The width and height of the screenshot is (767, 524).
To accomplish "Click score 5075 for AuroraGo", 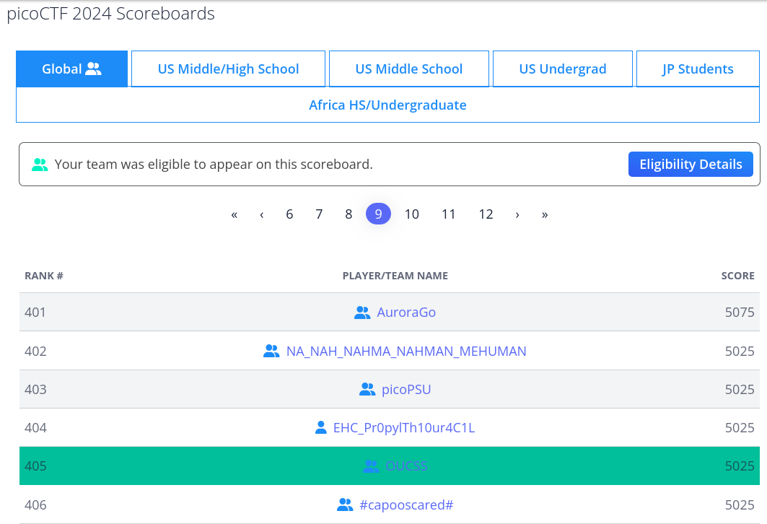I will pos(740,312).
